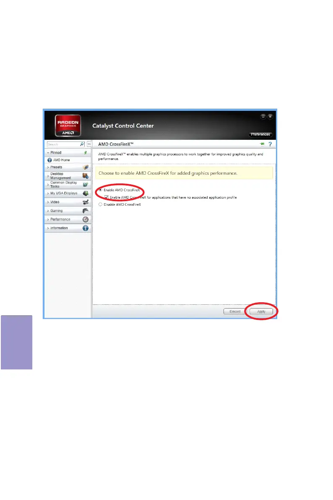
Task: Expand the Information section
Action: pyautogui.click(x=68, y=228)
